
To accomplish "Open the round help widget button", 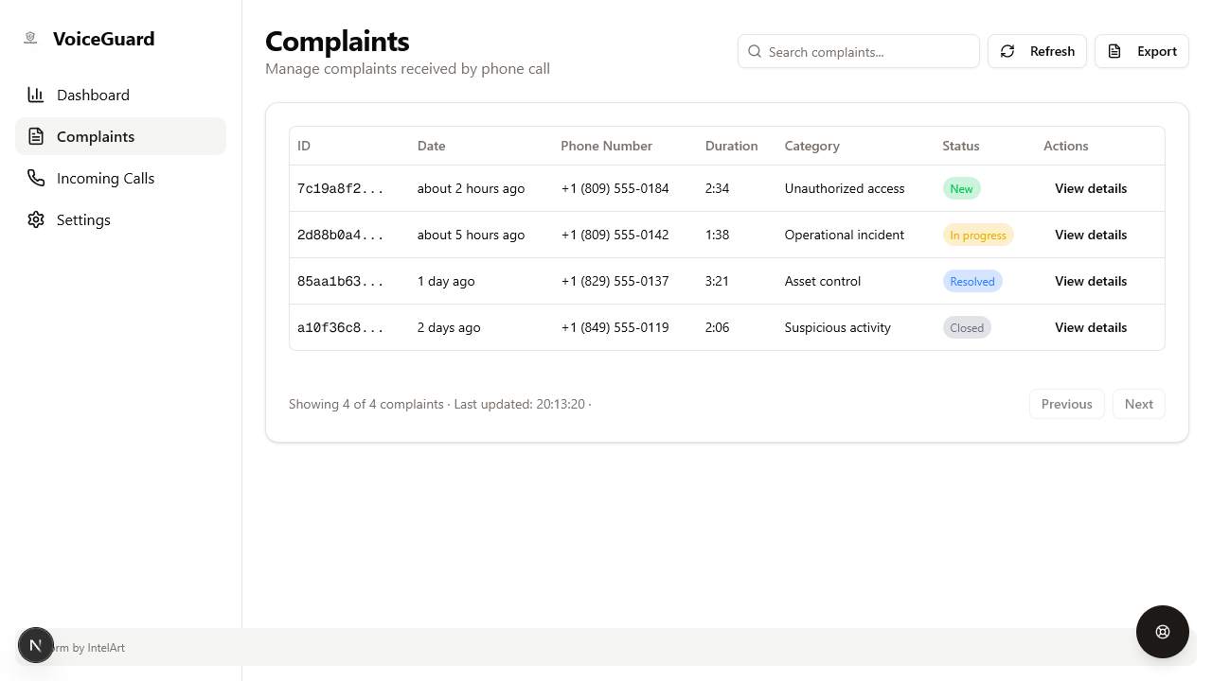I will pos(1163,632).
